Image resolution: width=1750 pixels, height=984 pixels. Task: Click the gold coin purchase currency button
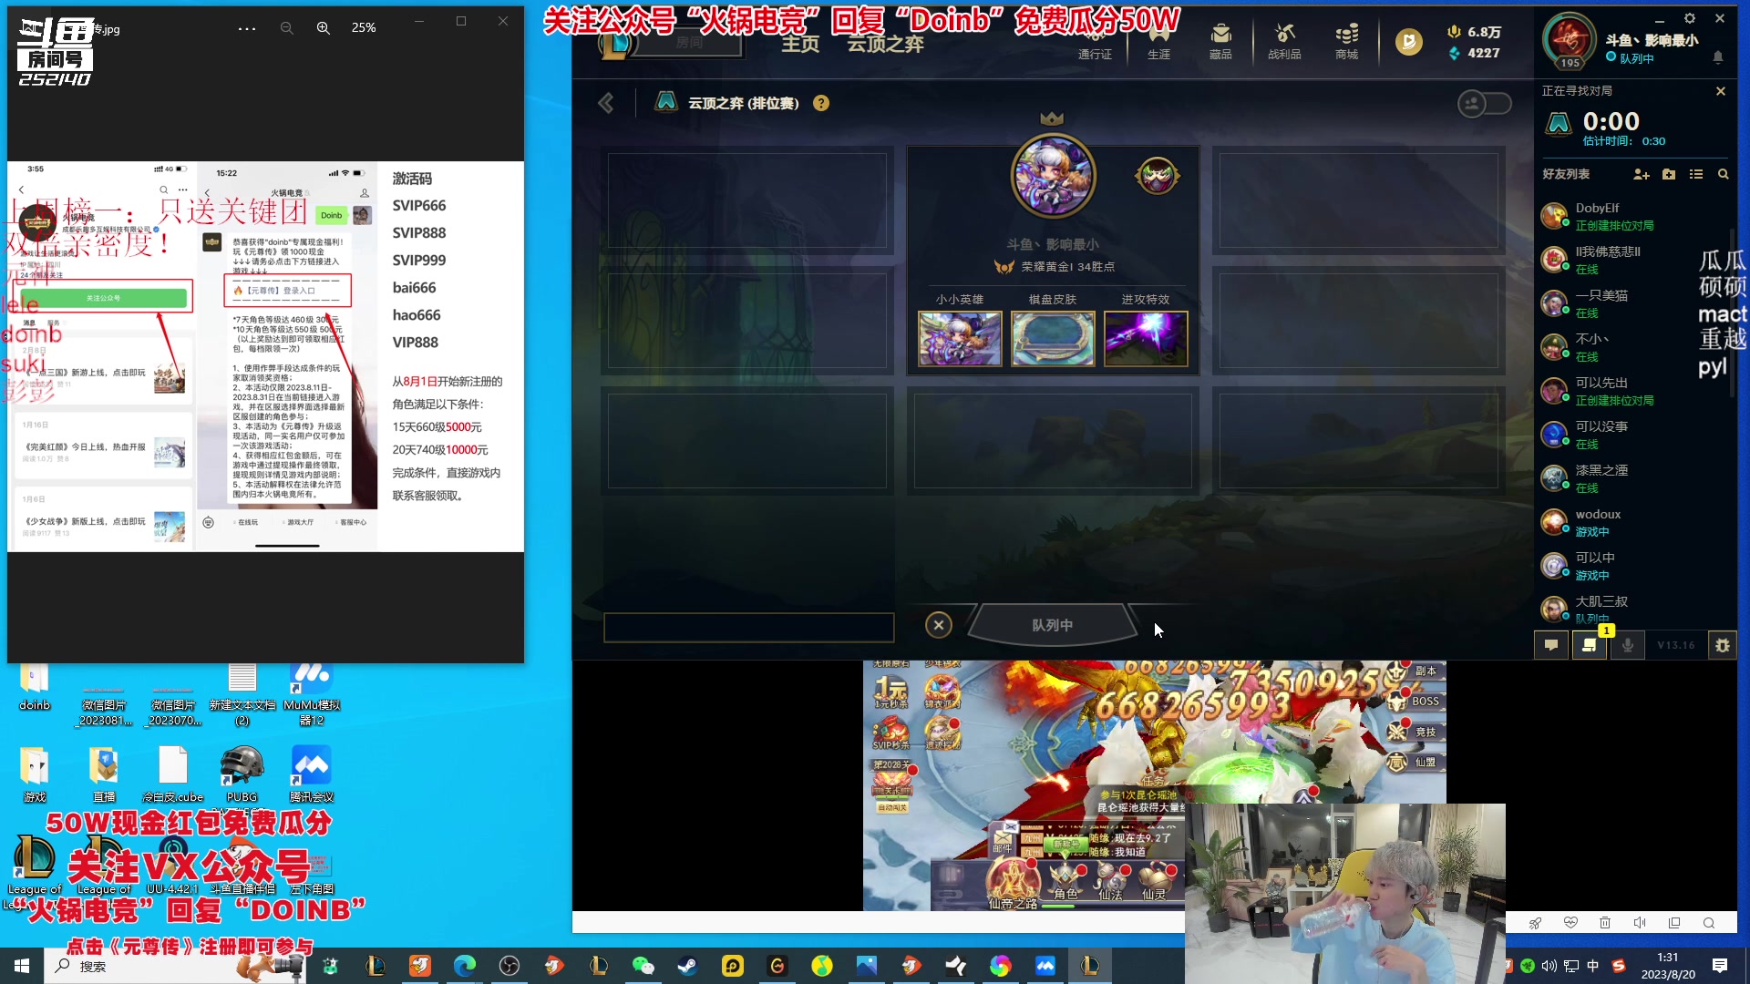tap(1408, 41)
